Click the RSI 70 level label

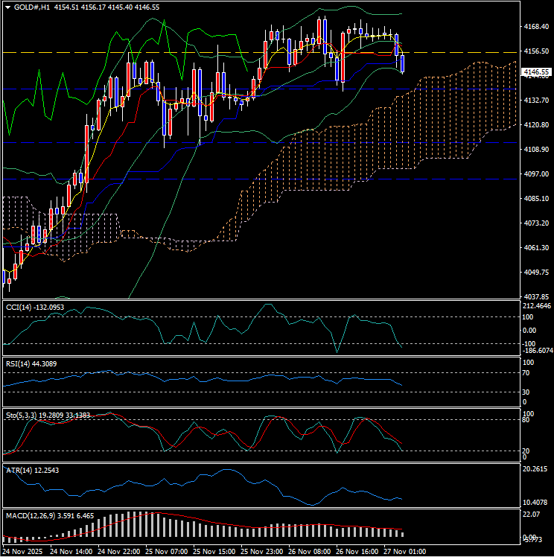click(x=528, y=373)
